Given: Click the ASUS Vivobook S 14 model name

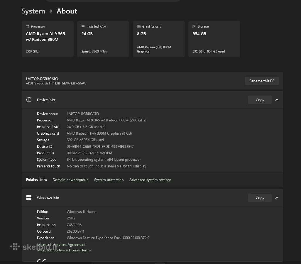Looking at the screenshot, I should [56, 84].
